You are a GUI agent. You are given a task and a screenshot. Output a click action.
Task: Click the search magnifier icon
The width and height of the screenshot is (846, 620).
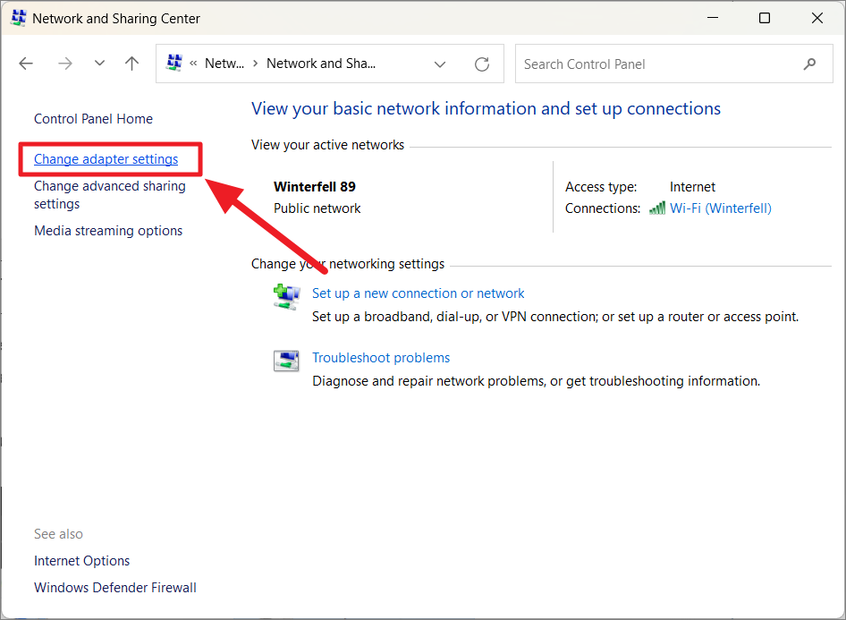click(x=809, y=64)
